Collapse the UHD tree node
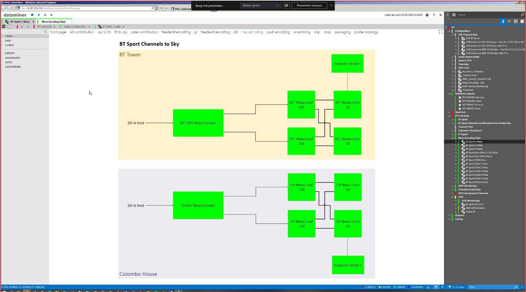This screenshot has height=292, width=526. click(x=453, y=197)
